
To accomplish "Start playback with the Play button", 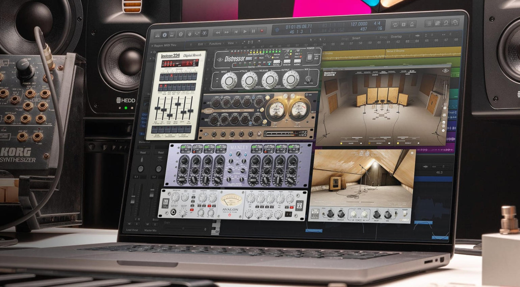I will click(x=245, y=31).
